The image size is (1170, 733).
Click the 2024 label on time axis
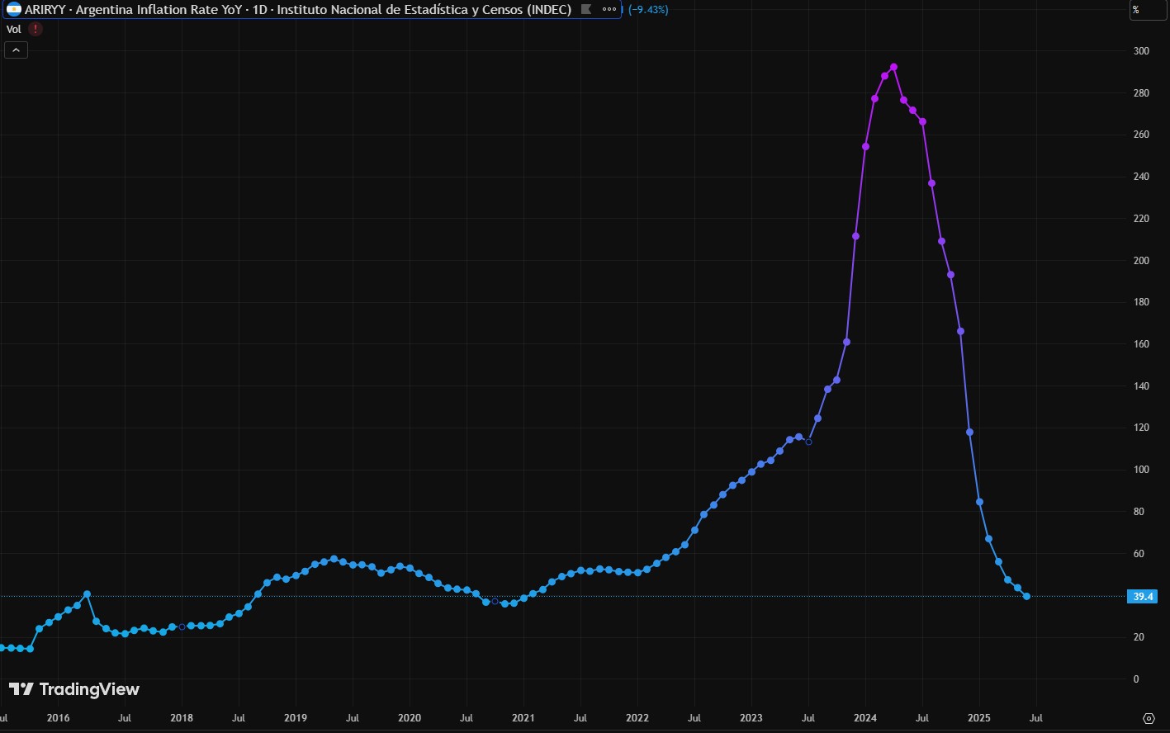tap(865, 718)
